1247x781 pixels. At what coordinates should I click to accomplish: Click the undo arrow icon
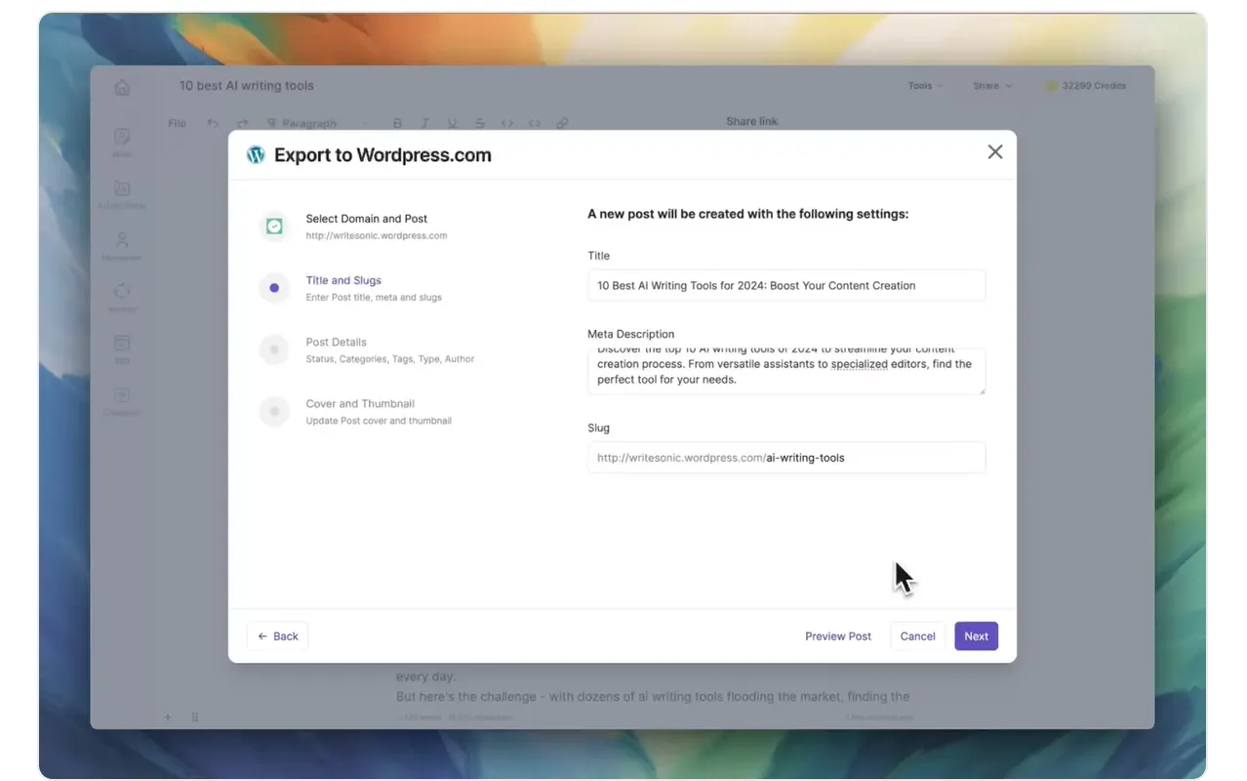point(213,124)
